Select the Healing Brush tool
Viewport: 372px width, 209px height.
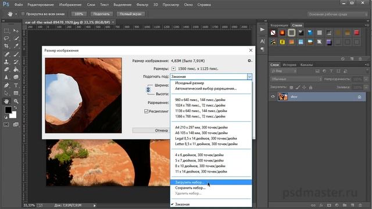[6, 54]
